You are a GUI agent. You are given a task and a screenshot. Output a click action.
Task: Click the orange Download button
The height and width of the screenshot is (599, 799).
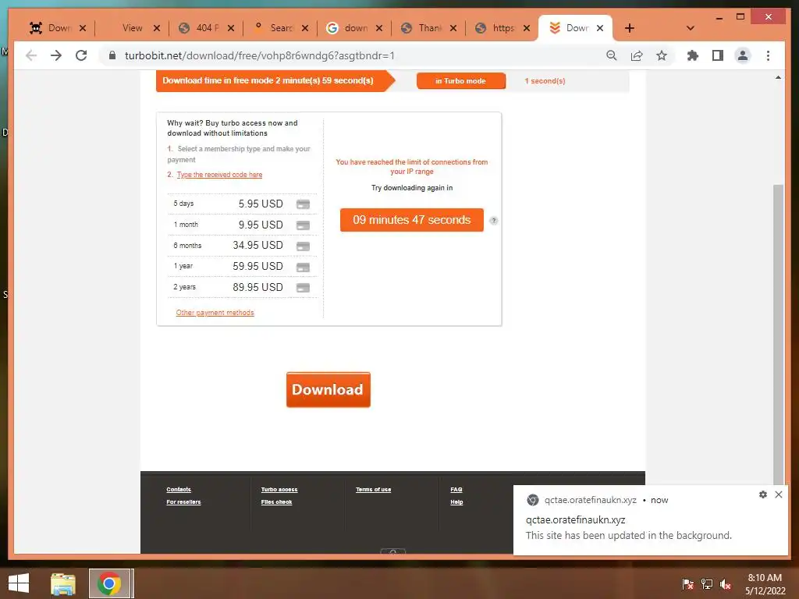pyautogui.click(x=328, y=390)
